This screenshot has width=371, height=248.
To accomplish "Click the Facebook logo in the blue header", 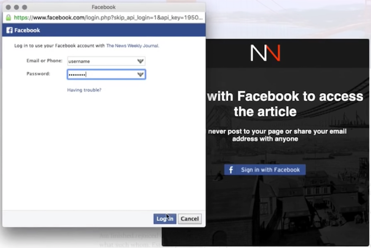I will coord(10,30).
